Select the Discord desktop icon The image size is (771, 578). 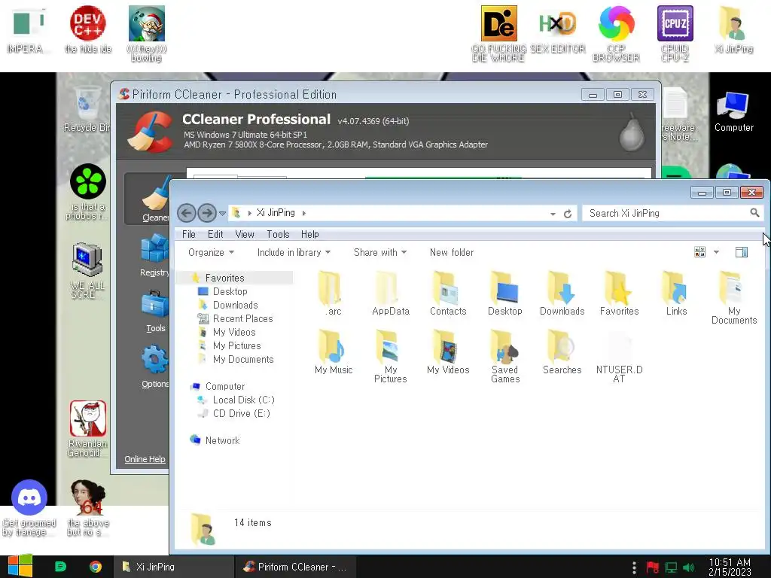point(29,507)
